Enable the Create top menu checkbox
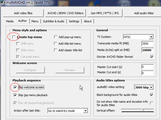The height and width of the screenshot is (120, 161). coord(14,37)
